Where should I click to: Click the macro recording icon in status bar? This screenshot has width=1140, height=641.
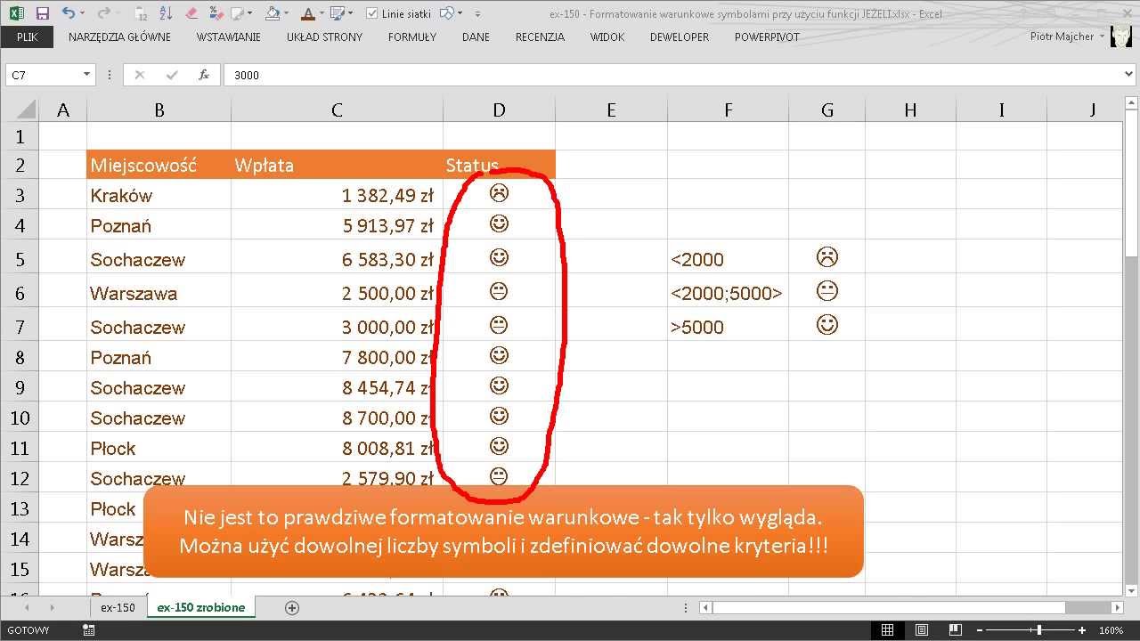pyautogui.click(x=88, y=630)
